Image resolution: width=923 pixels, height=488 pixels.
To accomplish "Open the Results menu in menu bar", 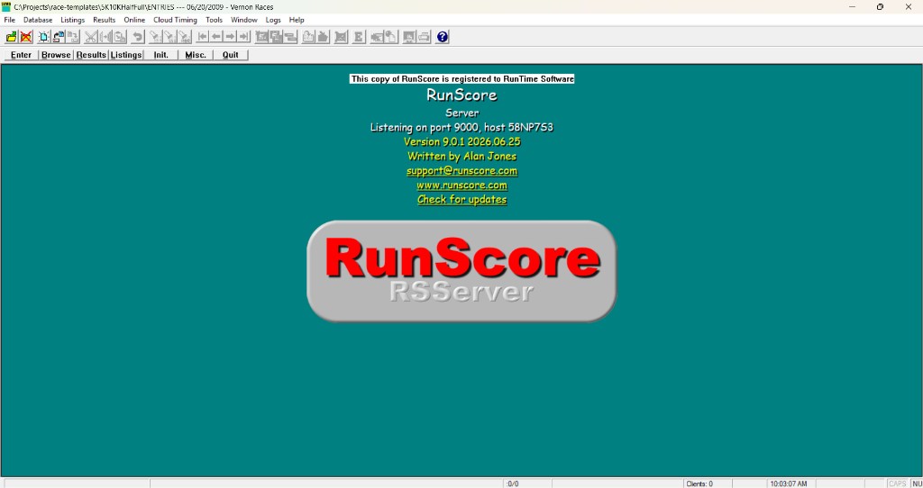I will (x=105, y=20).
